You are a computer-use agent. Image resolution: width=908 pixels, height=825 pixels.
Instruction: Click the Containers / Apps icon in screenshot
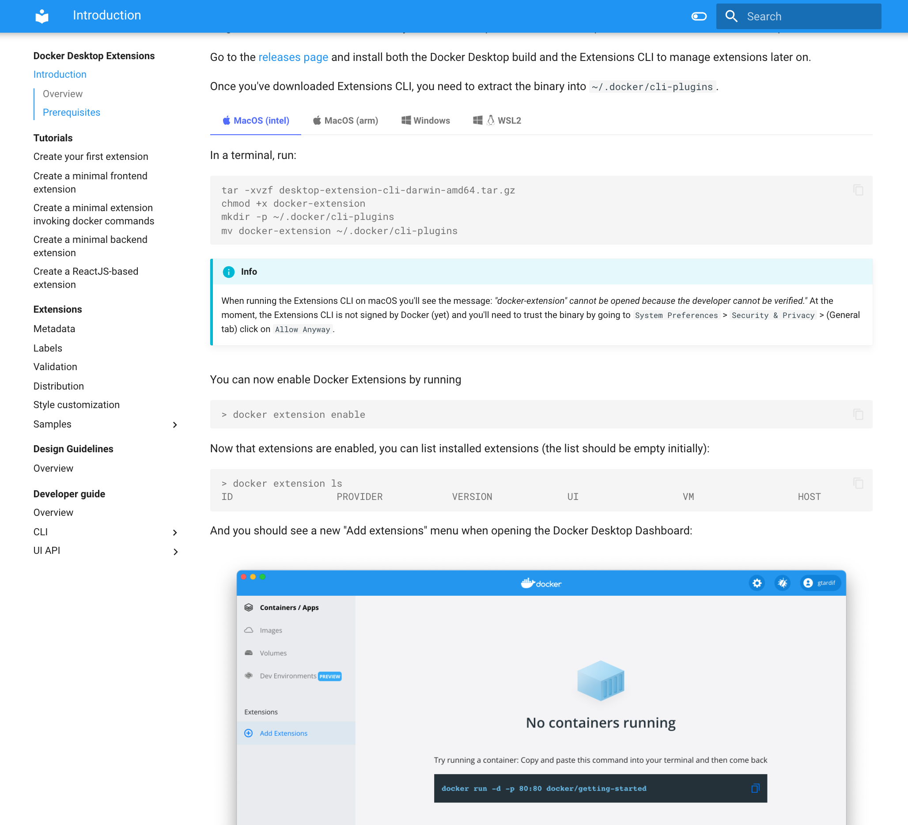(x=248, y=607)
